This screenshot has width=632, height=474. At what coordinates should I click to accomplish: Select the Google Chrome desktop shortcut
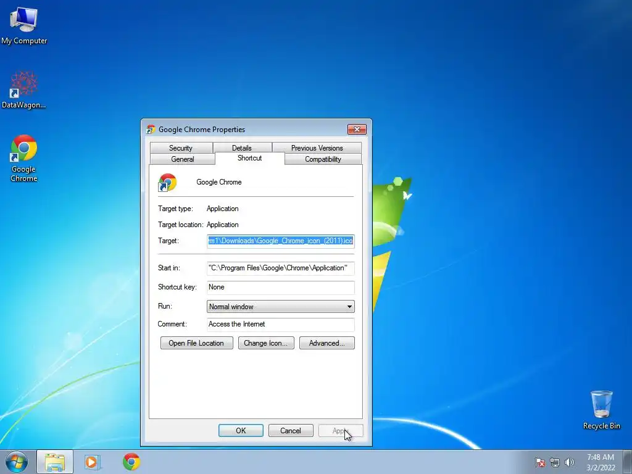pos(24,159)
